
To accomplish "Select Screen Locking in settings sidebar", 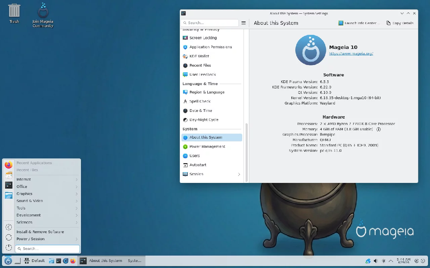I will point(212,38).
